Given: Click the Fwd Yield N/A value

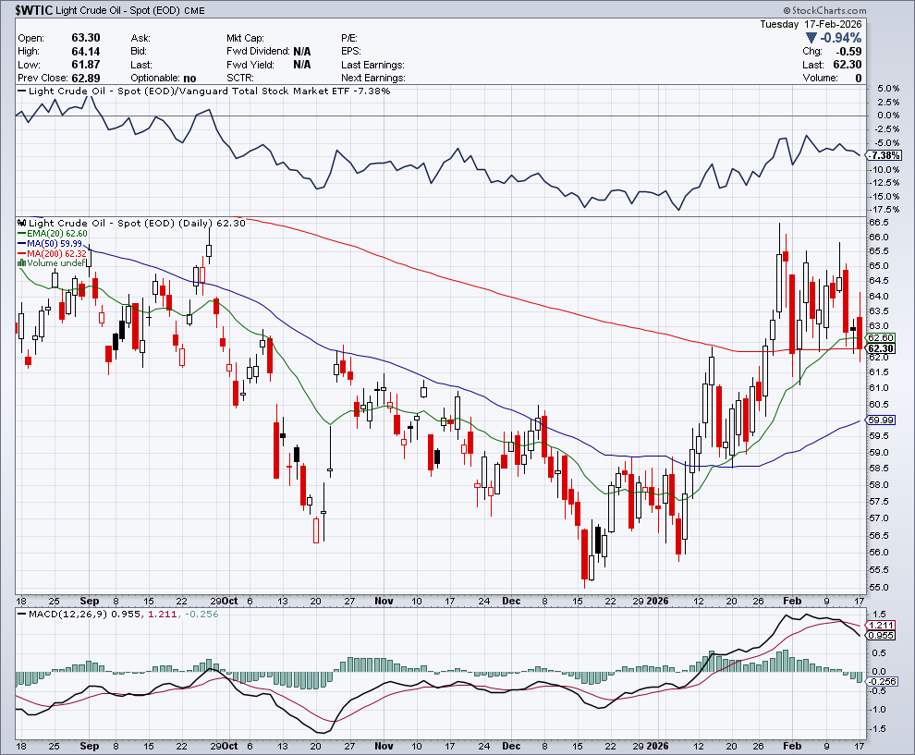Looking at the screenshot, I should pos(302,65).
